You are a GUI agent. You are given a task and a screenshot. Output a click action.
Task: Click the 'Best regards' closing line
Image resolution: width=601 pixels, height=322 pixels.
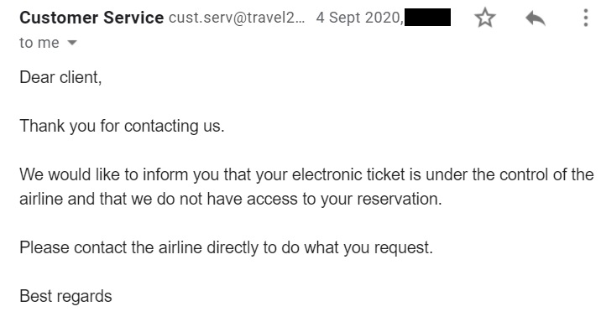[x=66, y=296]
